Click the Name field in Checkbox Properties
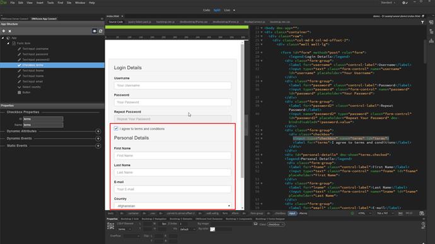The width and height of the screenshot is (435, 244). [43, 125]
